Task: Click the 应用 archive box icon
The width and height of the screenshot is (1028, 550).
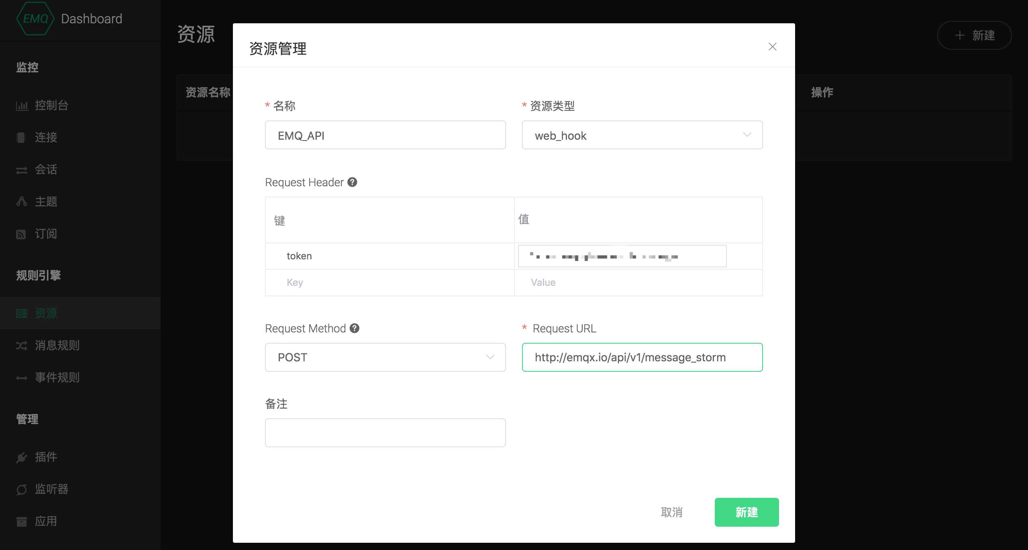Action: tap(22, 521)
